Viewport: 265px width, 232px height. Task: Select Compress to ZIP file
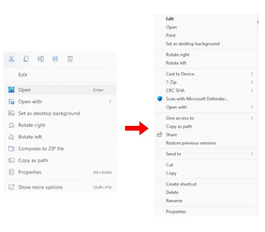41,149
